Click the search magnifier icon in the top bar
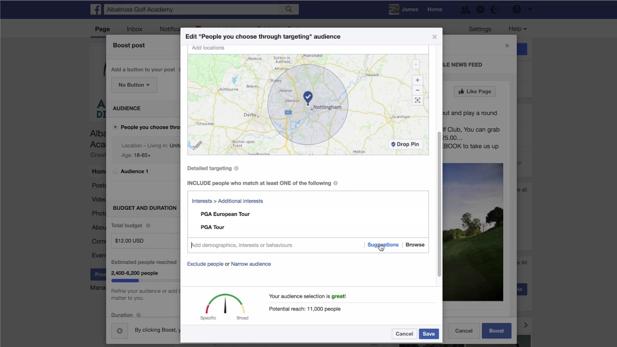 [x=289, y=9]
